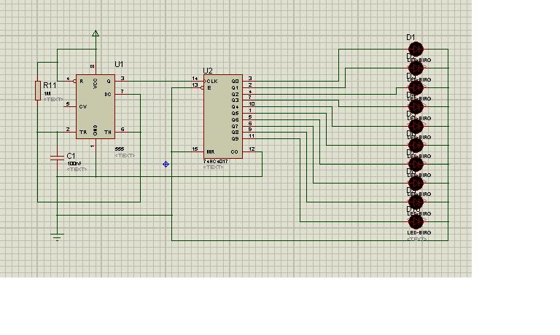Click the <TEXT> placeholder under 100nF
The height and width of the screenshot is (335, 560).
click(77, 170)
